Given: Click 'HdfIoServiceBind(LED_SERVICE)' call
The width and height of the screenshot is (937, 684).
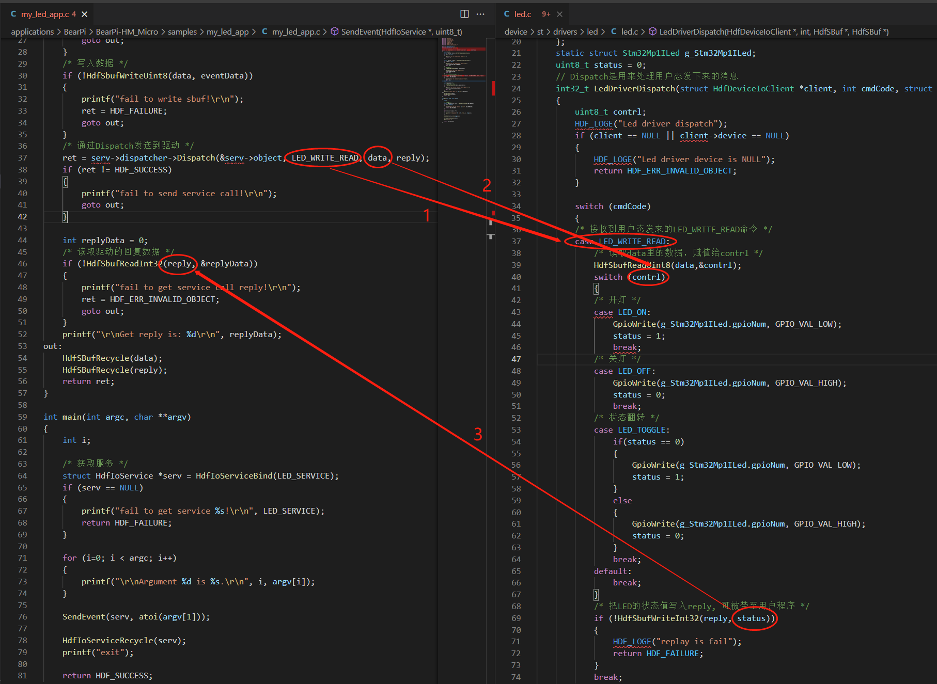Looking at the screenshot, I should (x=264, y=476).
